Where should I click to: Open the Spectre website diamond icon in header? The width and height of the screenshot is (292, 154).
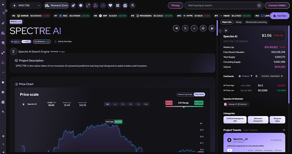[x=194, y=28]
